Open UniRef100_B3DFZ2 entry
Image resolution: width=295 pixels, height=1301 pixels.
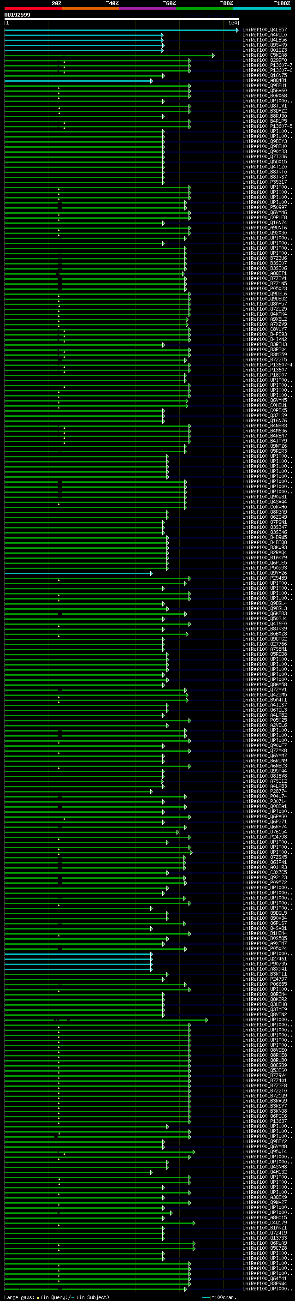[x=265, y=111]
